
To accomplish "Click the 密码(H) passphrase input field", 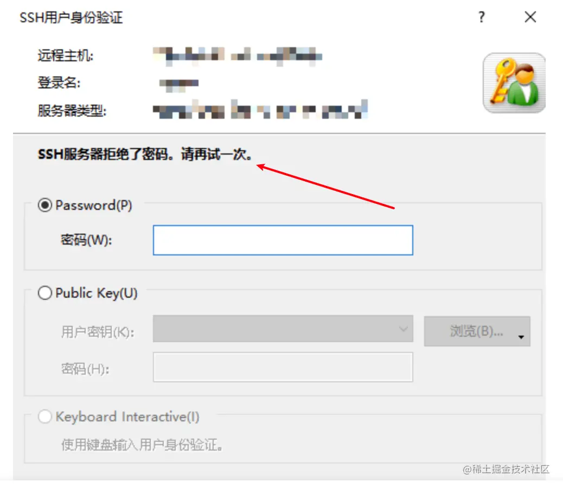I will [283, 367].
